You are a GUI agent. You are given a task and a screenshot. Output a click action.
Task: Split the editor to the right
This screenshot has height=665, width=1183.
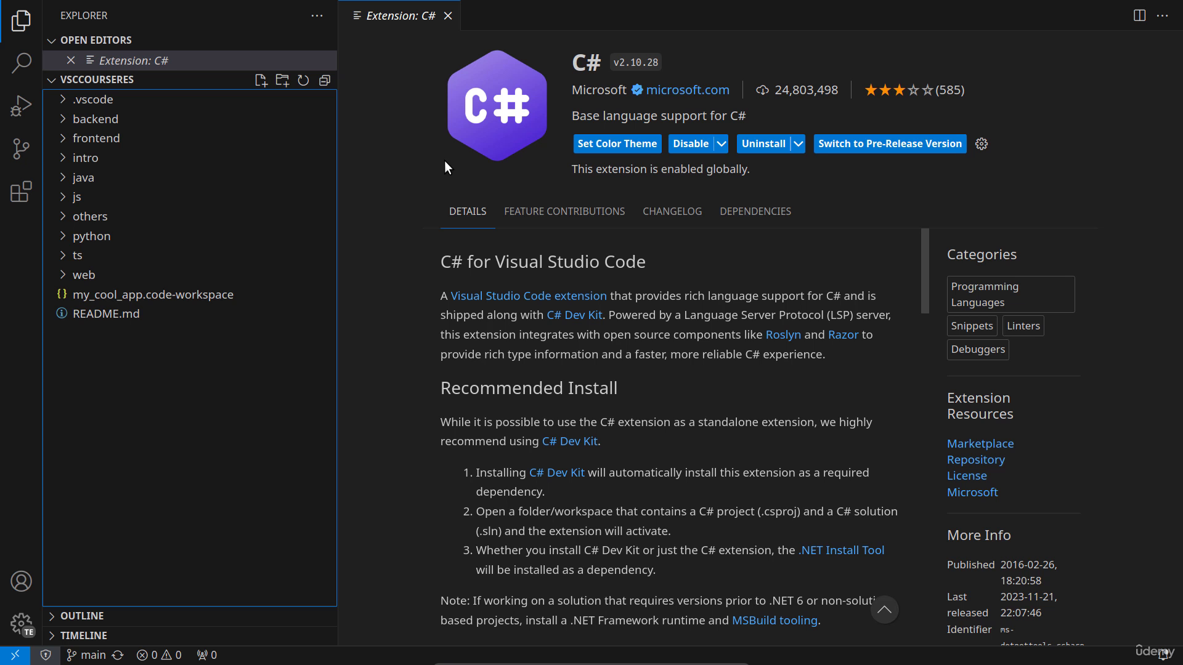tap(1139, 15)
